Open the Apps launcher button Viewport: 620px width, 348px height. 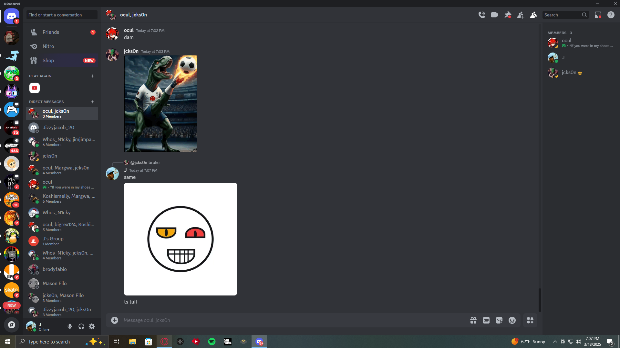tap(530, 320)
